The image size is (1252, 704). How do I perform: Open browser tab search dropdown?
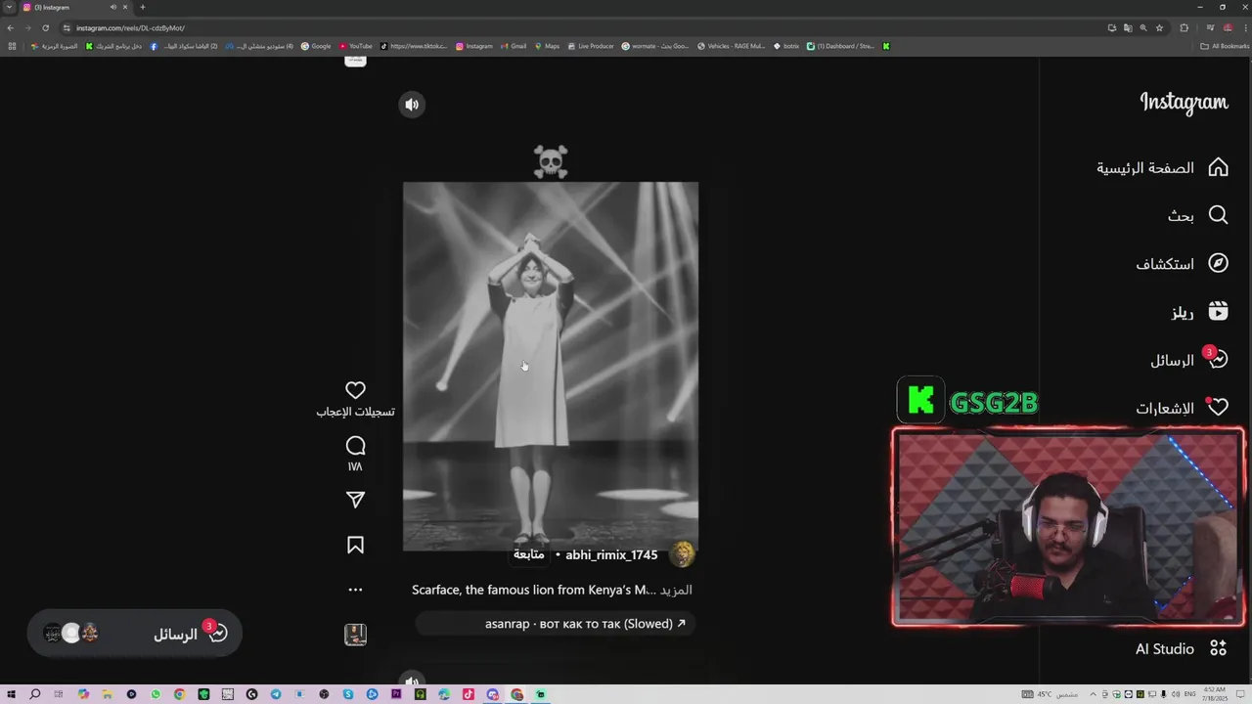coord(9,7)
